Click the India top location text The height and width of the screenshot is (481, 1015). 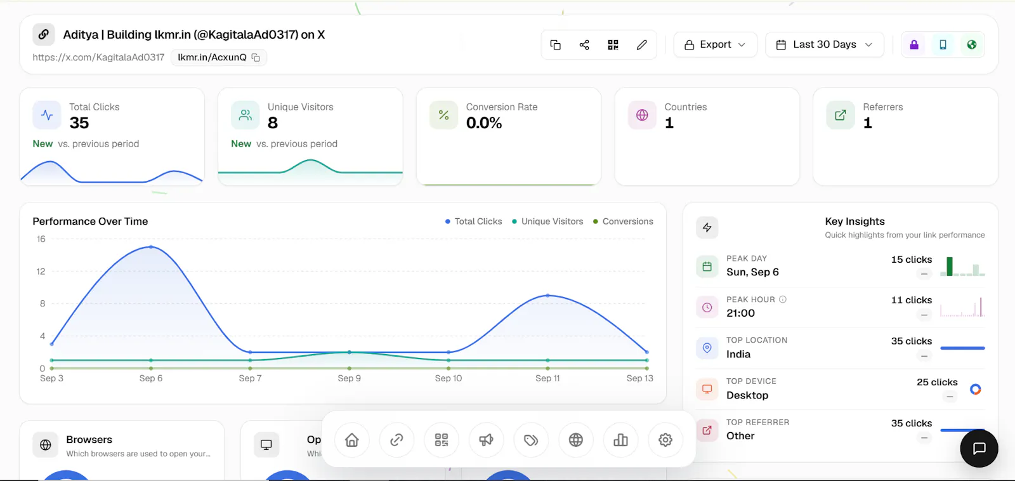click(x=738, y=354)
